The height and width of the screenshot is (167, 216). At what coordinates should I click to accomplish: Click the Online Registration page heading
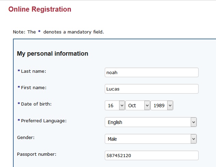(40, 9)
